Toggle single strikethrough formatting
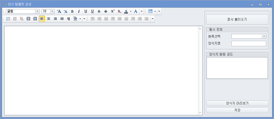The image size is (274, 119). (99, 11)
